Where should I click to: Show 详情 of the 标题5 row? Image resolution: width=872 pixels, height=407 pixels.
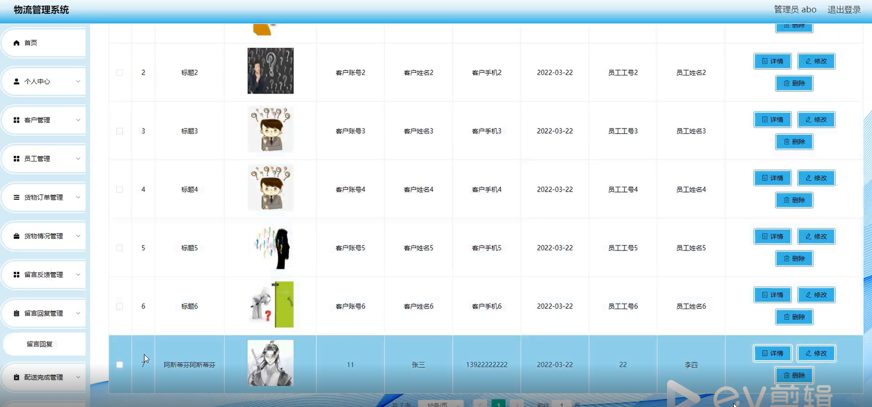pos(773,236)
